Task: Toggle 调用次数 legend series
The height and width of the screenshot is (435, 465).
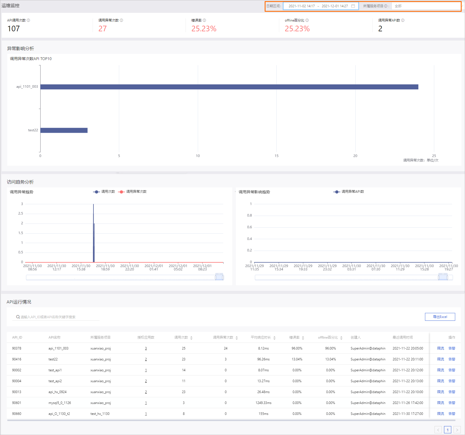Action: click(x=104, y=192)
